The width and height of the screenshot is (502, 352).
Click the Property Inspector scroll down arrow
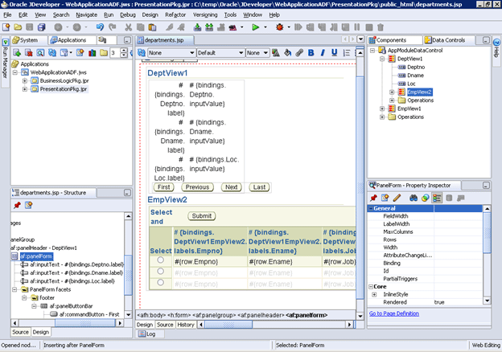coord(487,301)
